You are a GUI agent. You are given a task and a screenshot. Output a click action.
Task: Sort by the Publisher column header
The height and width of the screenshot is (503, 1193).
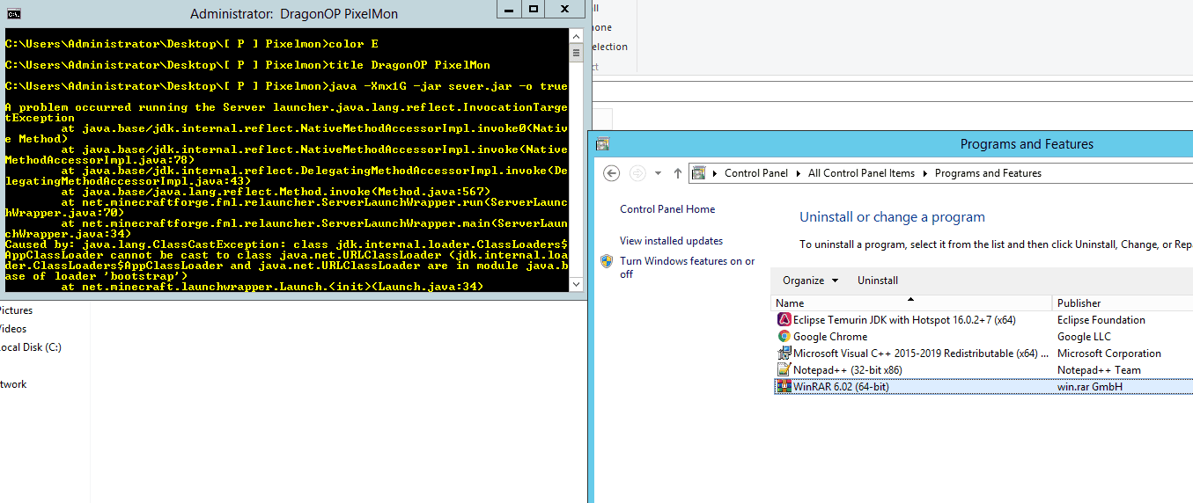1123,303
